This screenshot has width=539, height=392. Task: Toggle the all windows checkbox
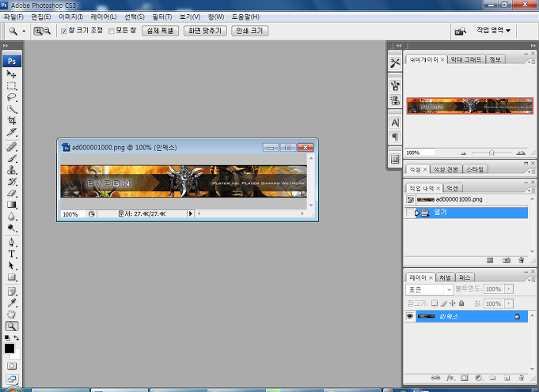pyautogui.click(x=111, y=32)
